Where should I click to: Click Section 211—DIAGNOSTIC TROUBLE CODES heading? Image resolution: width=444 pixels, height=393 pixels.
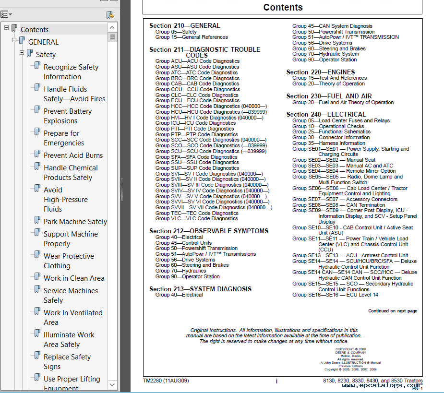point(205,52)
